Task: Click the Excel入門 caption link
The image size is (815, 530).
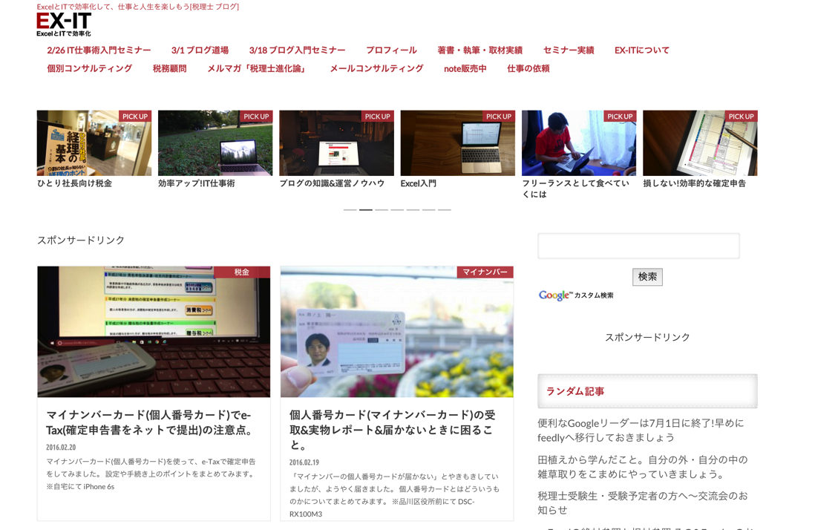Action: coord(419,183)
